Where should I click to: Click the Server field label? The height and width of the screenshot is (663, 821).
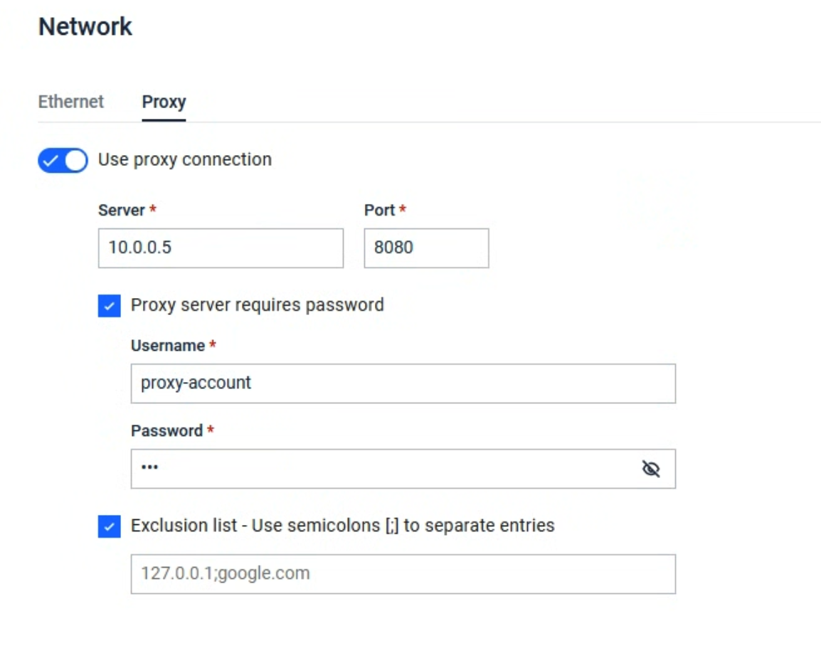click(x=122, y=210)
